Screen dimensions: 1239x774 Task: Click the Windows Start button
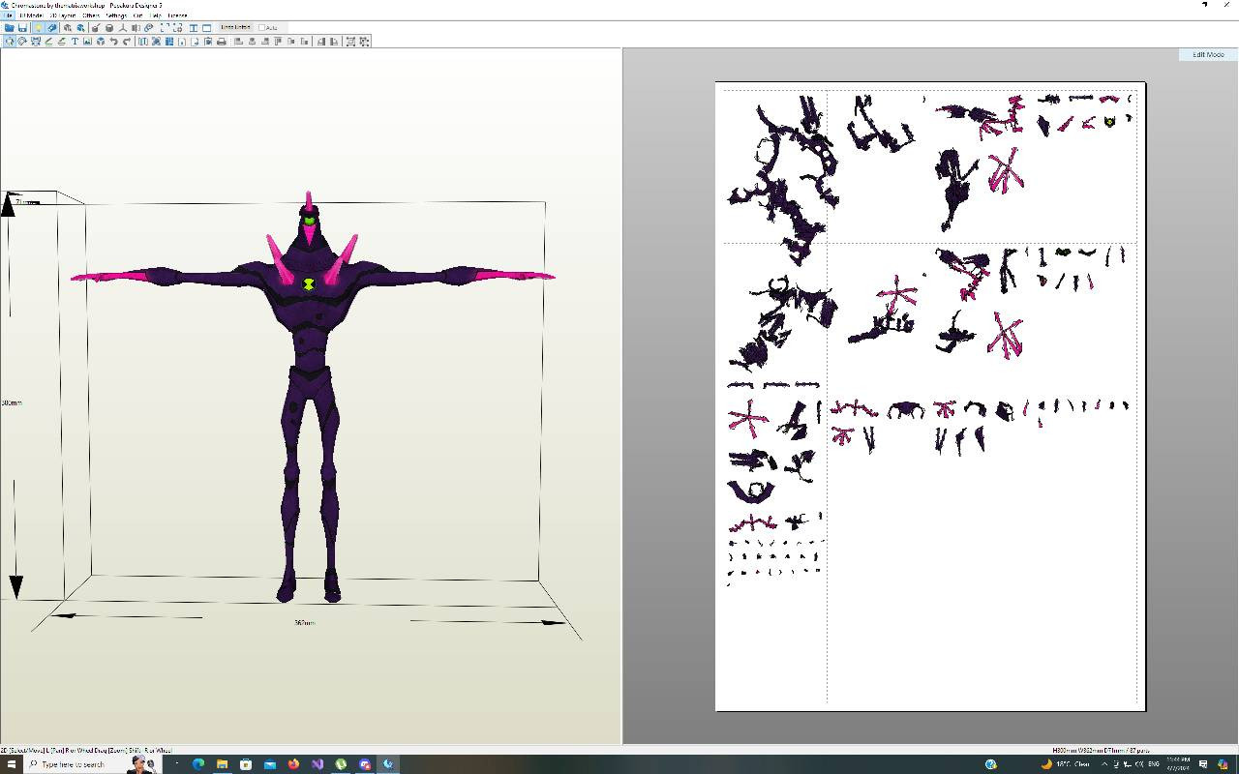[x=13, y=764]
